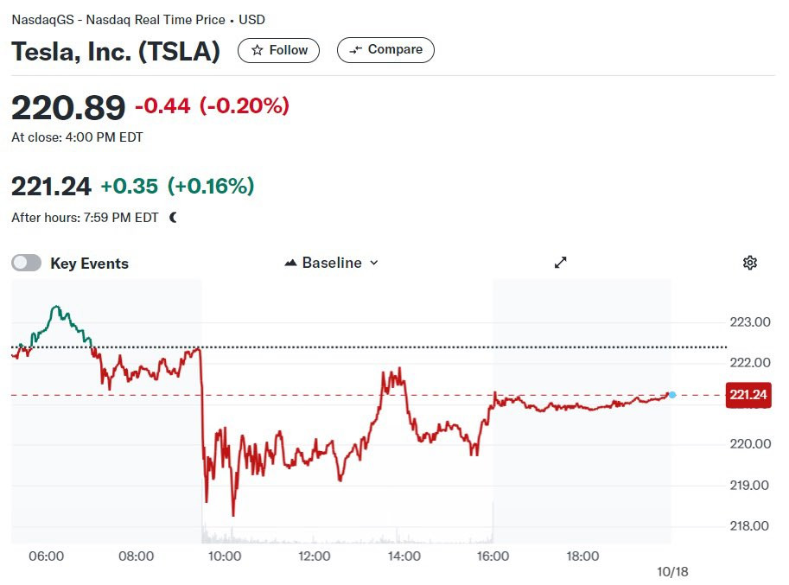Follow the Tesla stock

[x=278, y=50]
